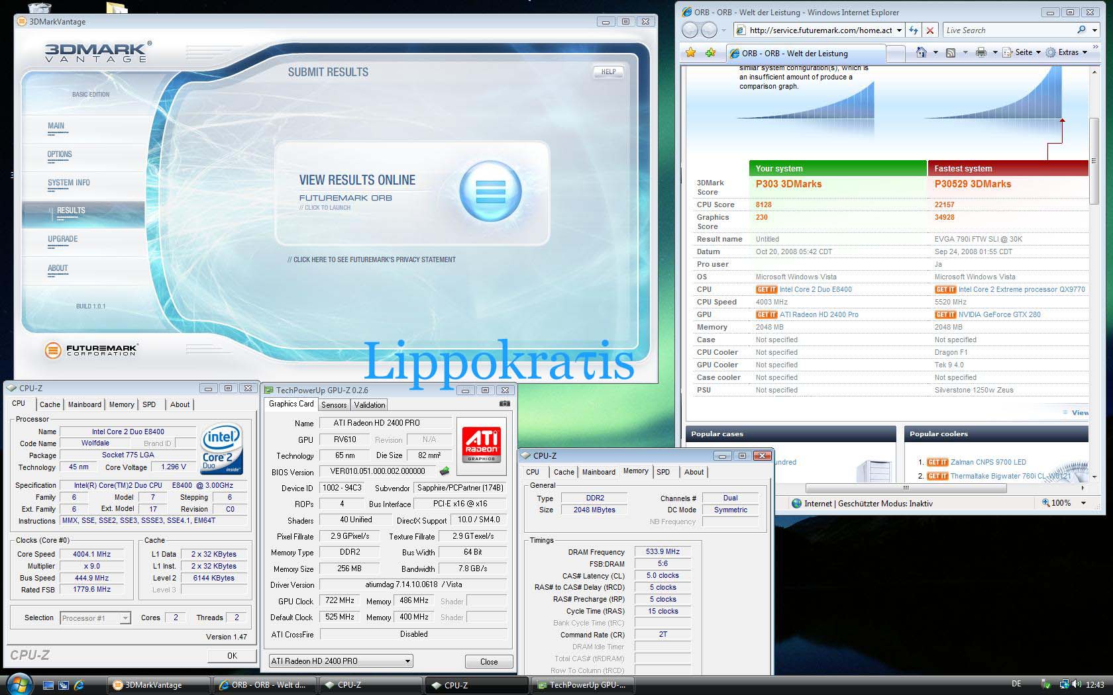Image resolution: width=1113 pixels, height=695 pixels.
Task: Click the HELP button in 3DMark Vantage
Action: (608, 71)
